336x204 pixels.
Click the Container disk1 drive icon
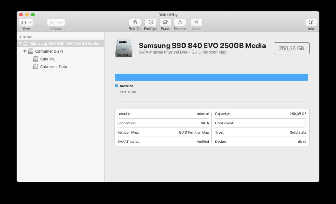pyautogui.click(x=31, y=51)
